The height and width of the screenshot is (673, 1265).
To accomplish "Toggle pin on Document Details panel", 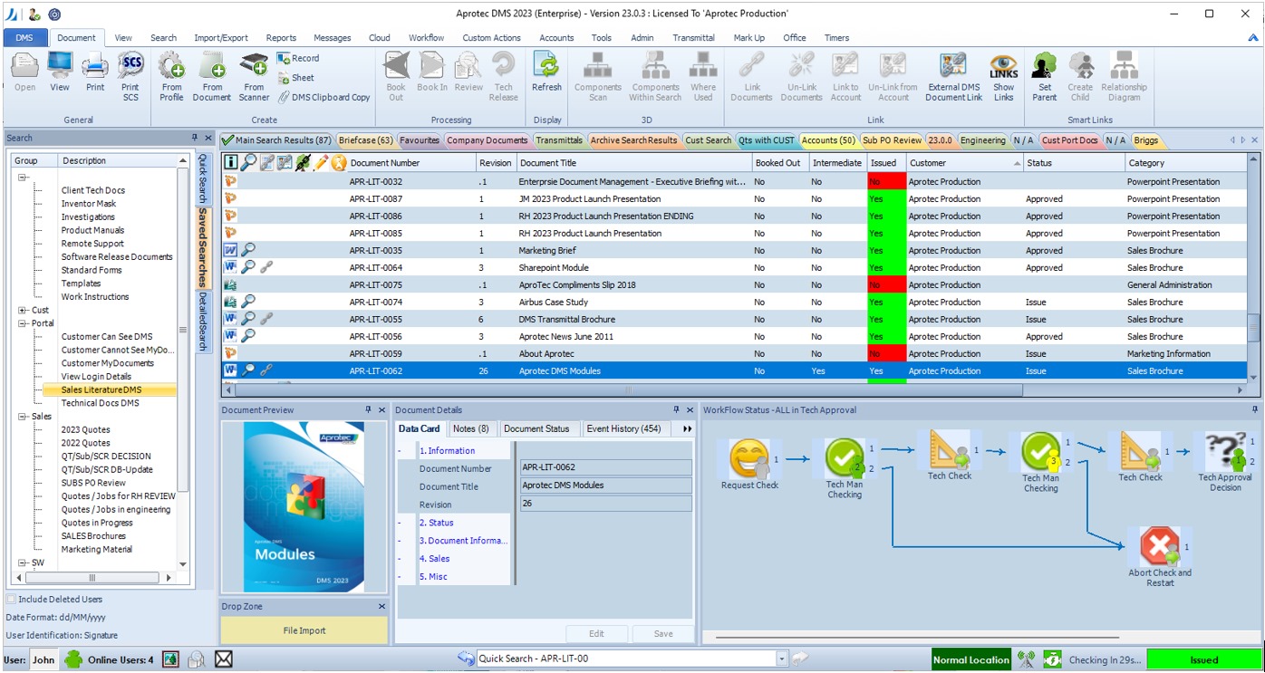I will 676,410.
